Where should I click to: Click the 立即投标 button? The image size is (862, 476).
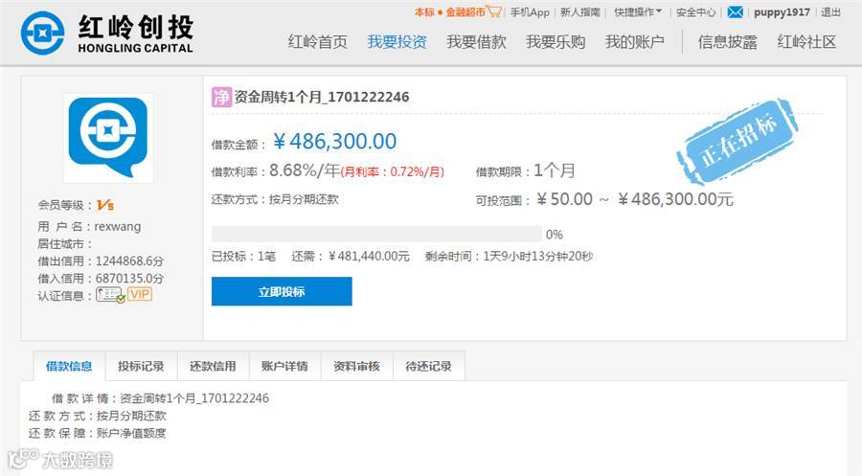282,291
